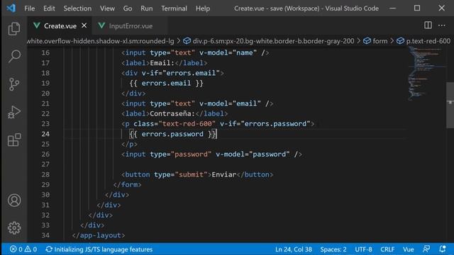This screenshot has width=454, height=255.
Task: Open the Go menu
Action: click(128, 8)
